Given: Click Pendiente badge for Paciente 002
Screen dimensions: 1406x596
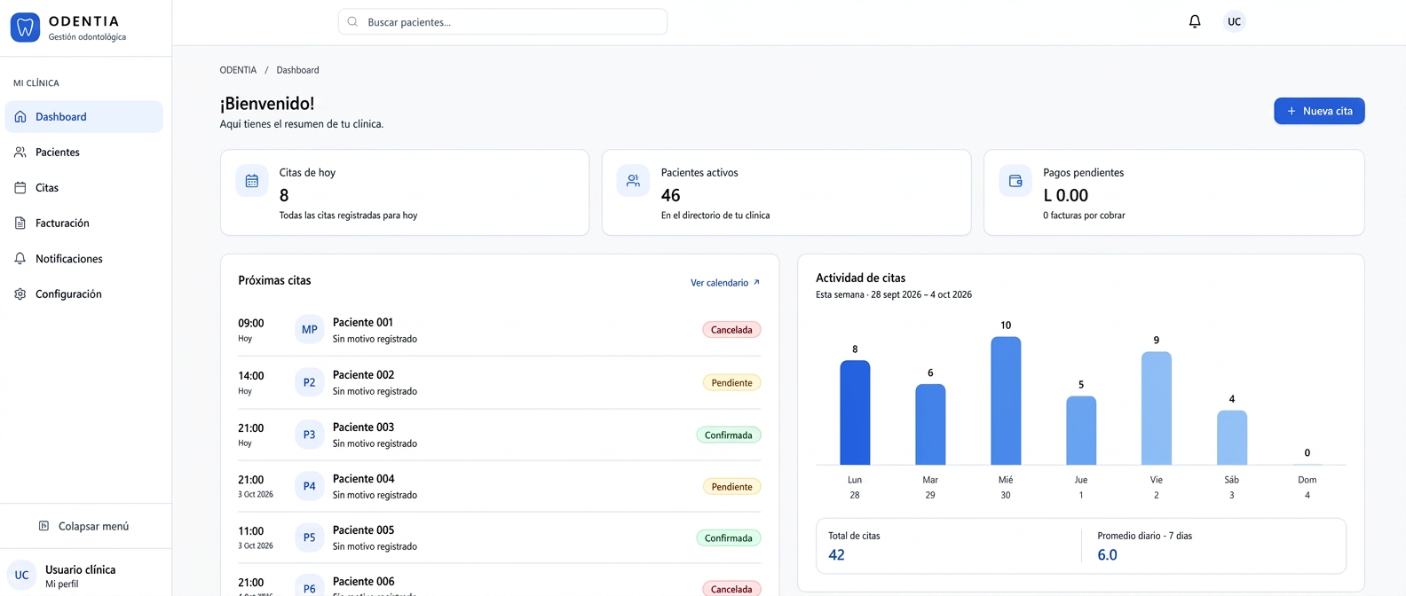Looking at the screenshot, I should tap(731, 382).
